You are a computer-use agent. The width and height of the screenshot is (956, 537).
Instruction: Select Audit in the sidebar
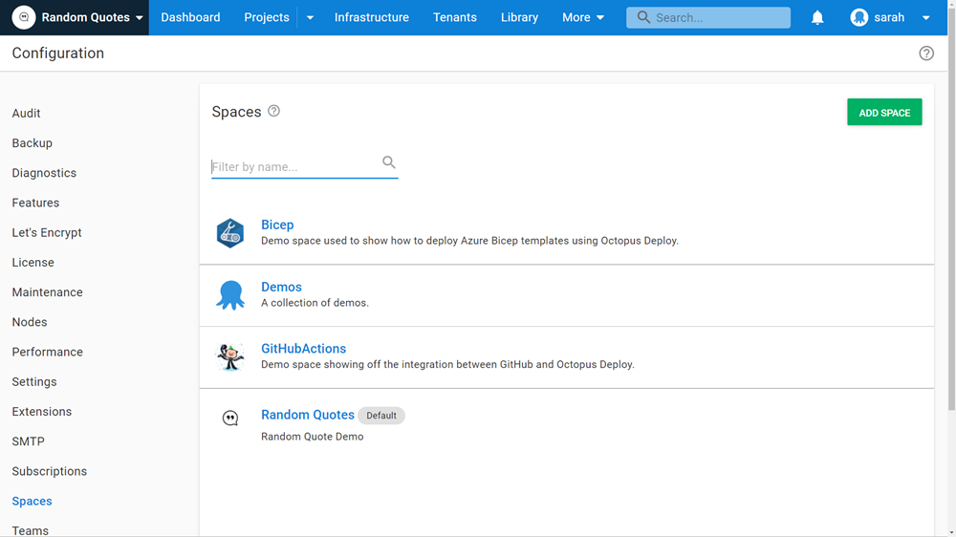click(26, 114)
